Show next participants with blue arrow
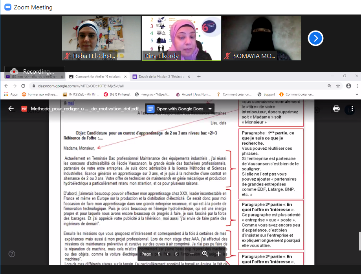The width and height of the screenshot is (361, 274). pos(315,38)
